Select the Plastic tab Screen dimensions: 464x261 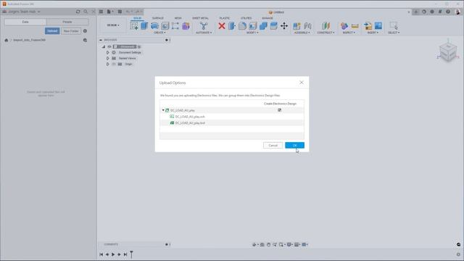click(x=224, y=18)
